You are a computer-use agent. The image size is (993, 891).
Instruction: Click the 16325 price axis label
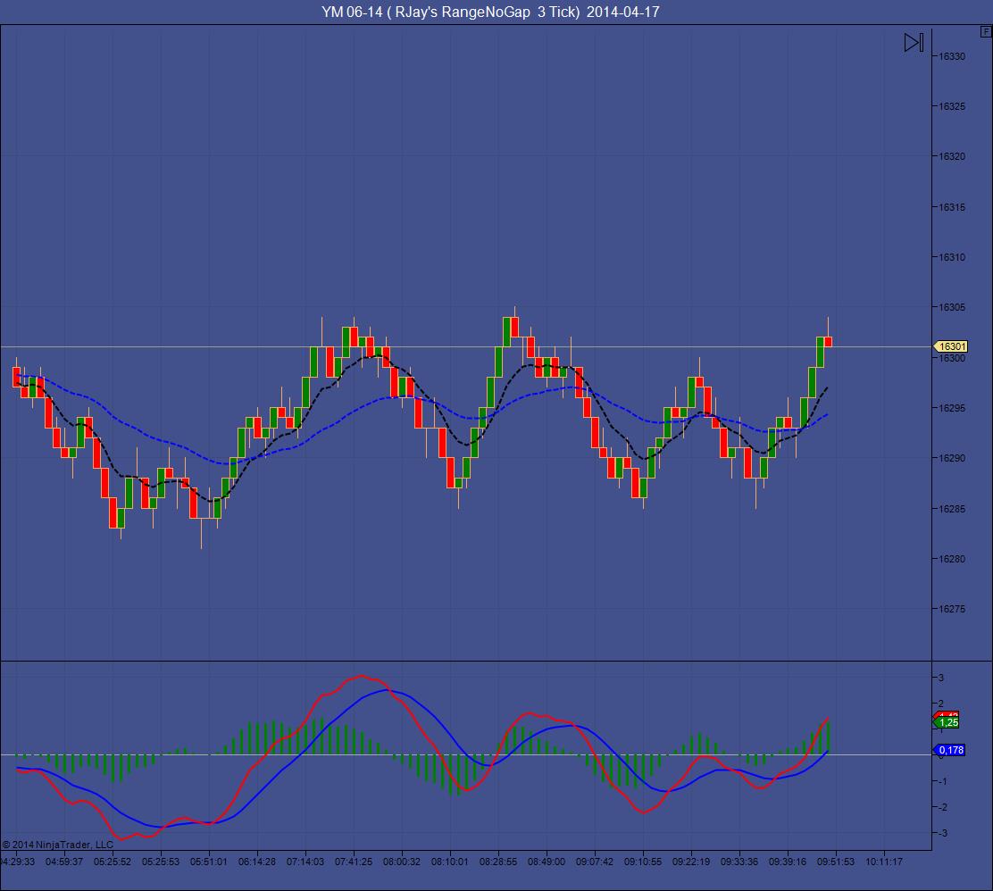pyautogui.click(x=951, y=106)
